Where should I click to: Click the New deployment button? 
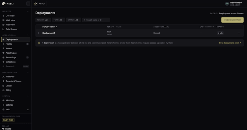pos(233,20)
